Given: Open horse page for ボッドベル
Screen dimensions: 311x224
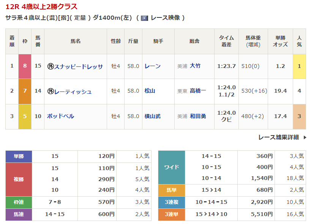Looking at the screenshot, I should (x=60, y=116).
